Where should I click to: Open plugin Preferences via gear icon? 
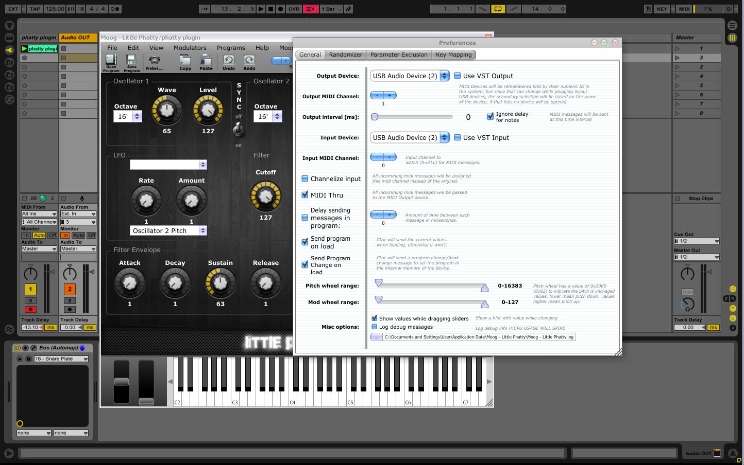(154, 61)
